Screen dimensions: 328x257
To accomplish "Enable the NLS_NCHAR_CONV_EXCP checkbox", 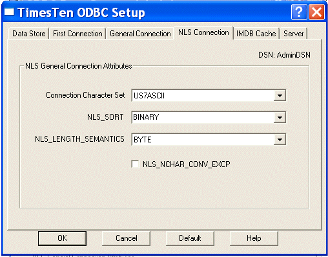I will [135, 164].
